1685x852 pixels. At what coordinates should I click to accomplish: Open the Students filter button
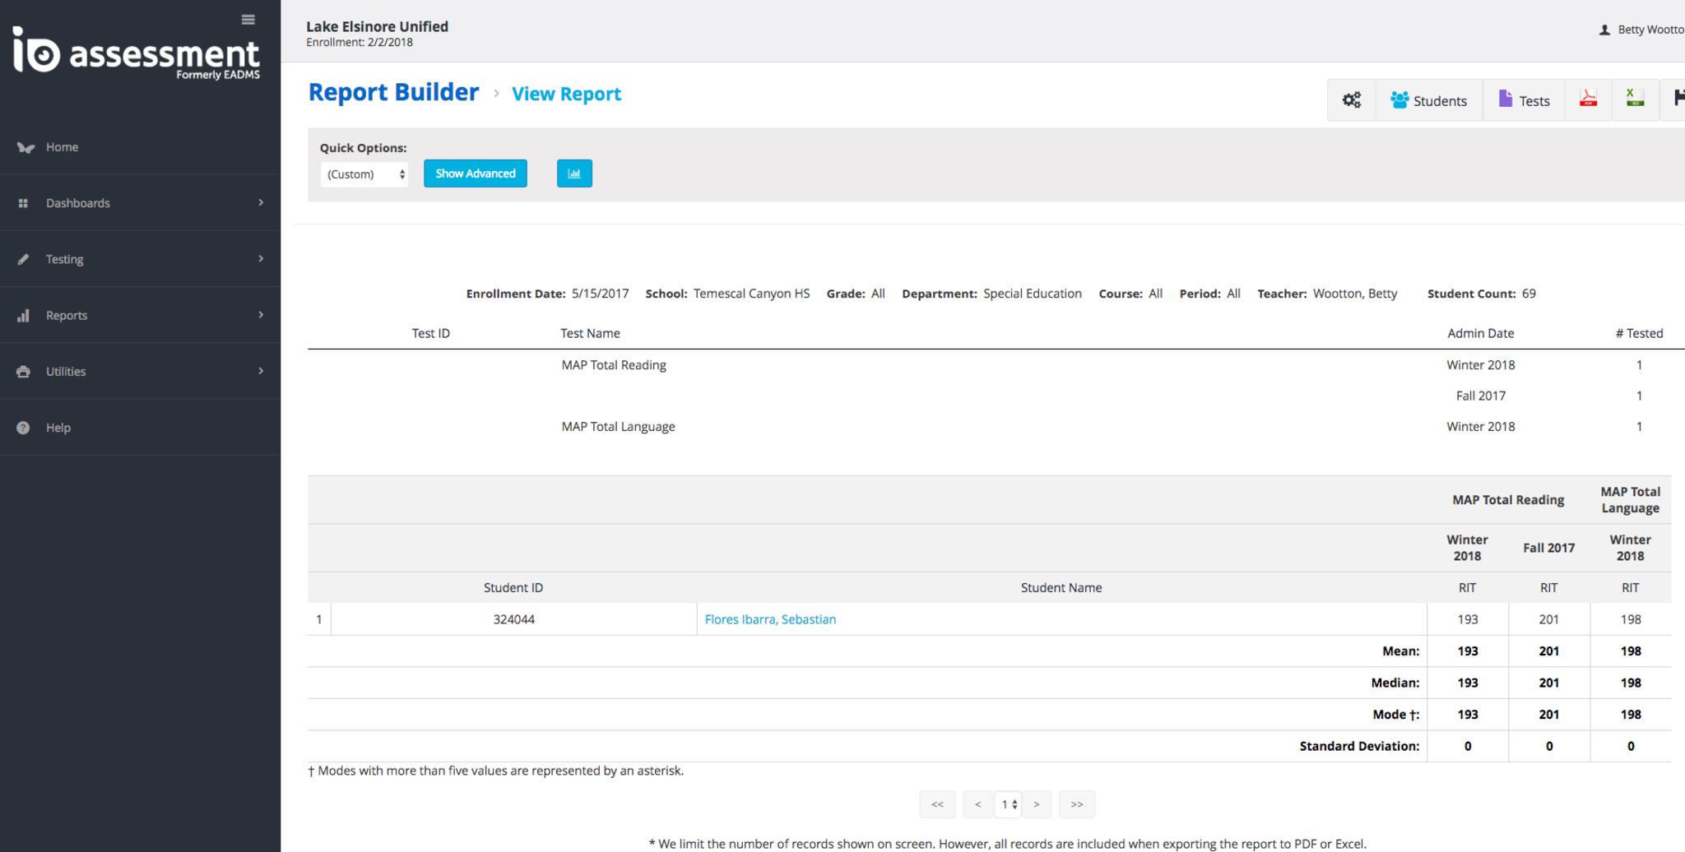click(1429, 100)
